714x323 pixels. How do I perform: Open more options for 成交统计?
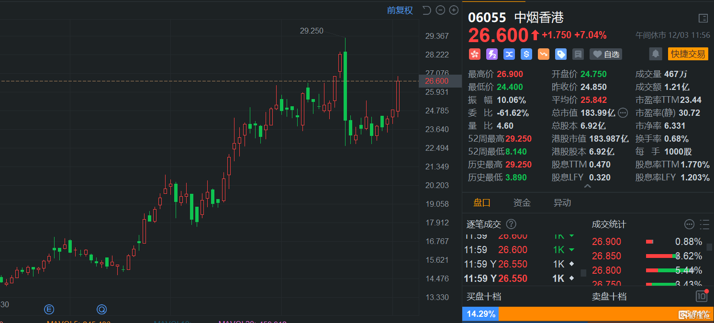pyautogui.click(x=689, y=224)
